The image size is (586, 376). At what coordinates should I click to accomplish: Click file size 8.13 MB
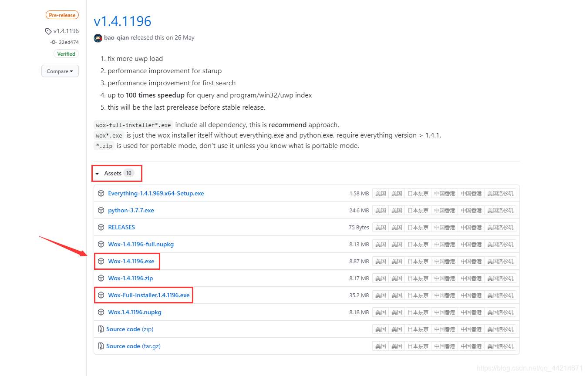(359, 244)
